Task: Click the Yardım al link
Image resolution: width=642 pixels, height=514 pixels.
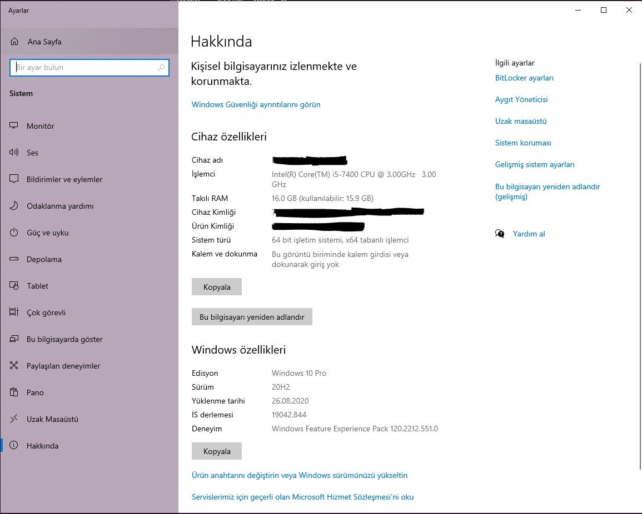Action: (529, 234)
